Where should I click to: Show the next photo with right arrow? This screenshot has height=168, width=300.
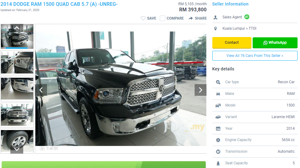pos(200,90)
